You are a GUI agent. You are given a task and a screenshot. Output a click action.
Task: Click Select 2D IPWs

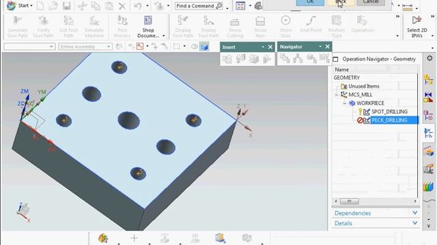point(417,27)
